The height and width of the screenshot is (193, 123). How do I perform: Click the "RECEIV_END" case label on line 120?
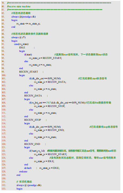pyautogui.click(x=32, y=144)
